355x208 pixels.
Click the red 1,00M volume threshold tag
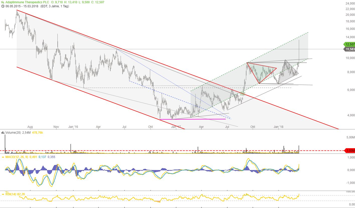(x=350, y=151)
